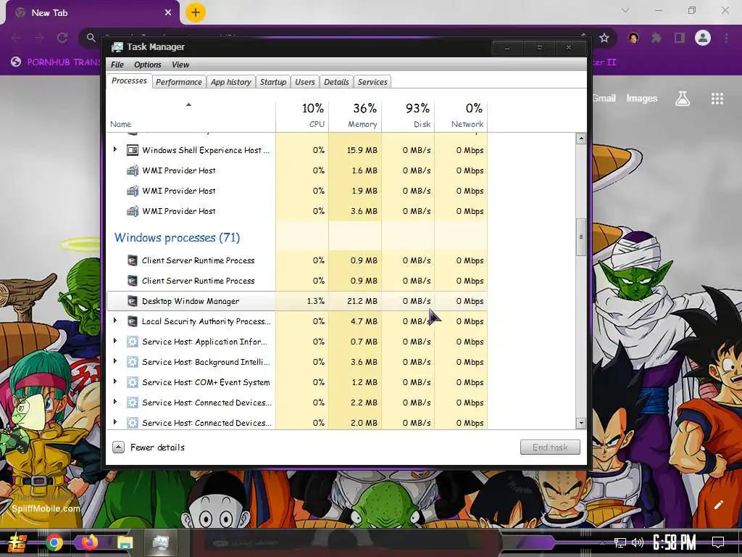Sort processes by CPU column header
The height and width of the screenshot is (557, 742).
(x=302, y=115)
